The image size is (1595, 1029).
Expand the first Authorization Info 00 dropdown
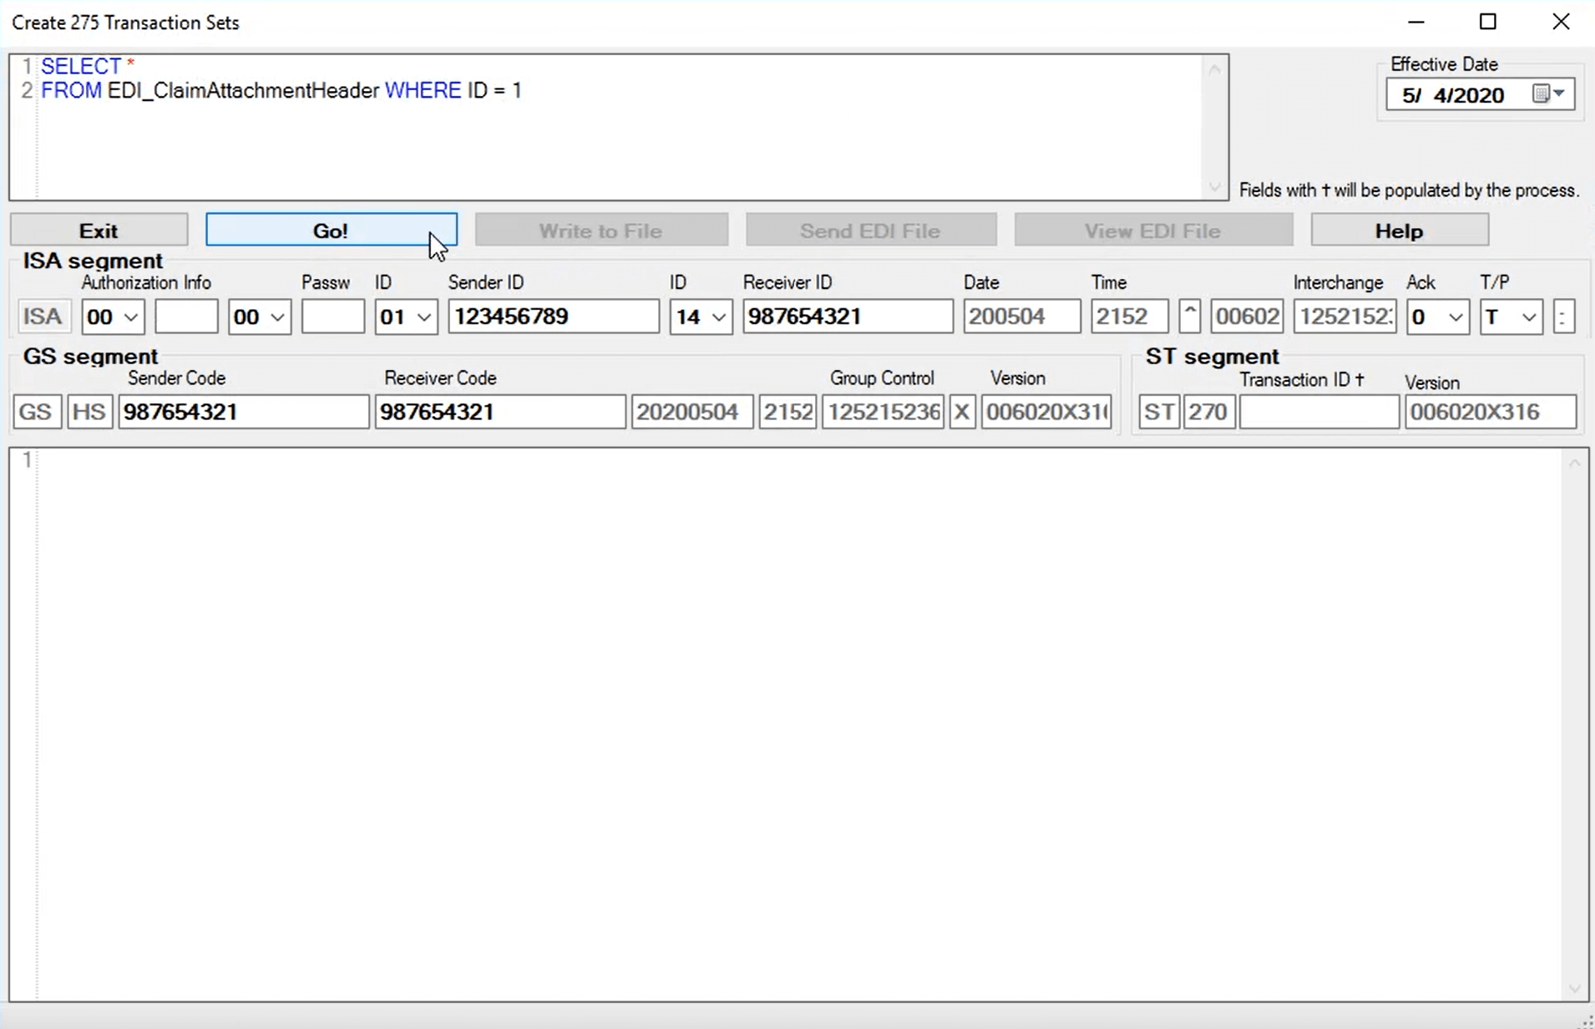[130, 317]
